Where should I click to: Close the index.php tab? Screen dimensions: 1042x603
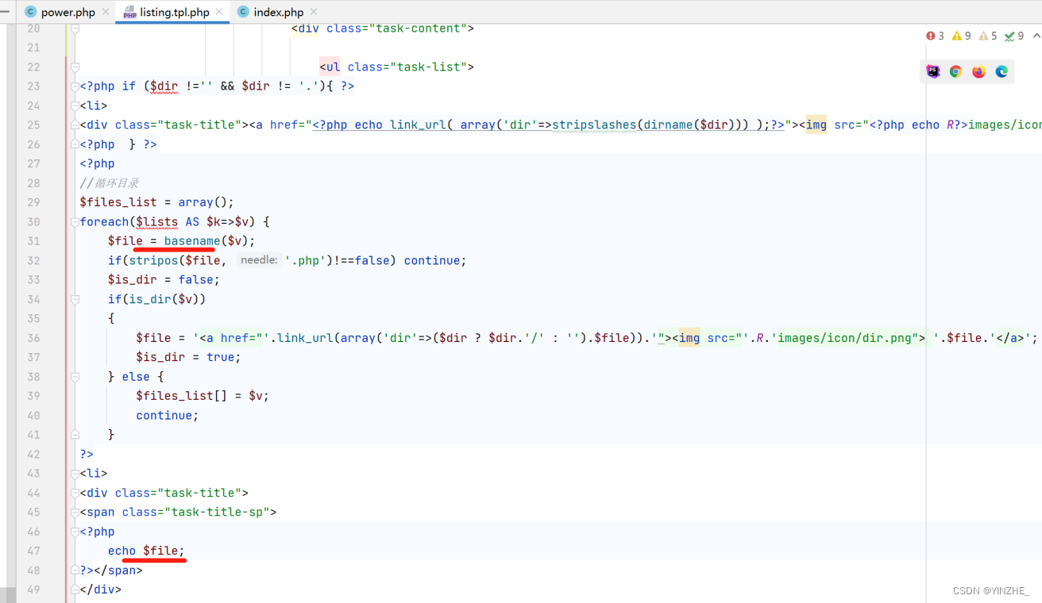[x=313, y=12]
